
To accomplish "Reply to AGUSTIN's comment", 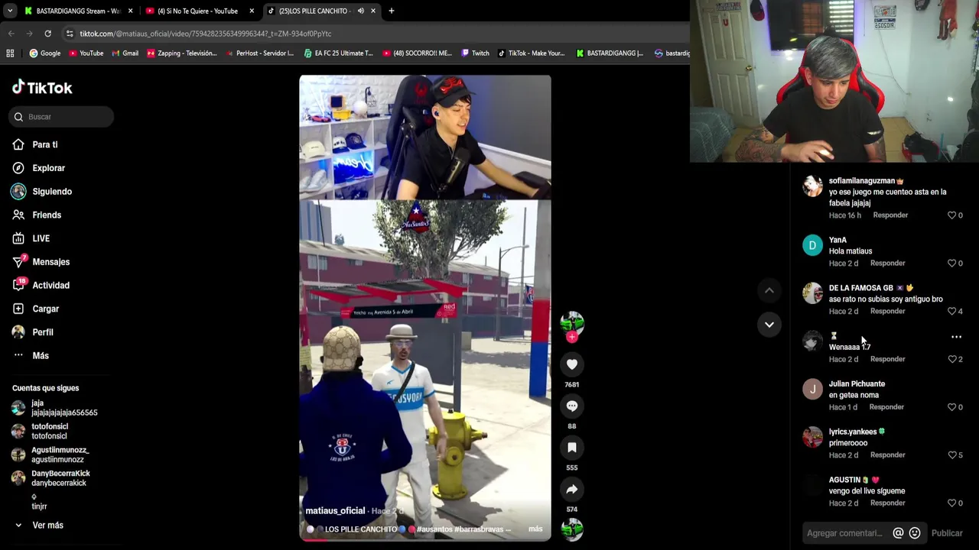I will (x=887, y=503).
